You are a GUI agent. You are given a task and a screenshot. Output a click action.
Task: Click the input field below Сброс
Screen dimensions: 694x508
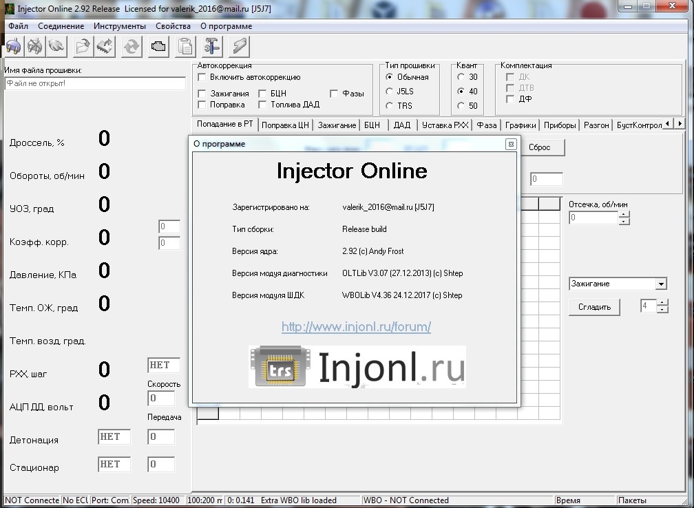547,179
